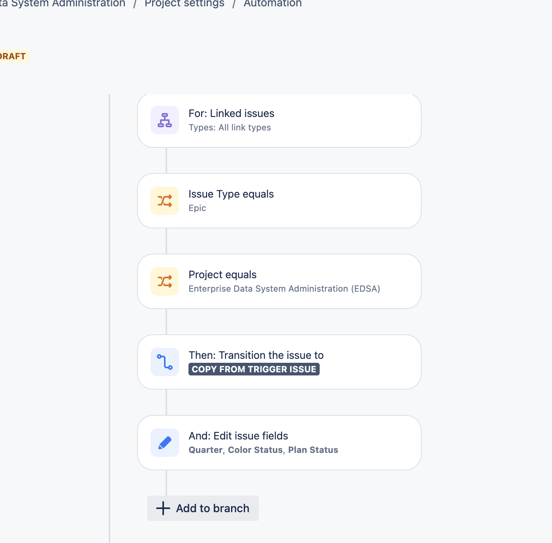The image size is (552, 543).
Task: Open the And: Edit issue fields action
Action: (x=279, y=443)
